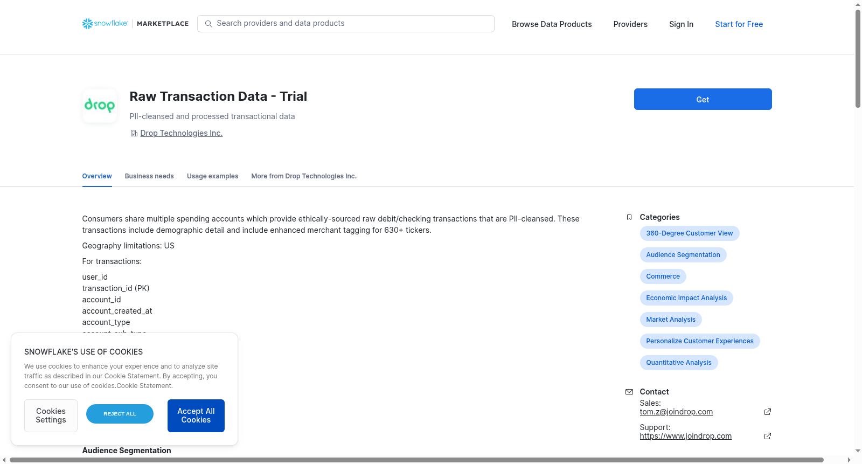
Task: Open Cookies Settings
Action: pyautogui.click(x=51, y=415)
